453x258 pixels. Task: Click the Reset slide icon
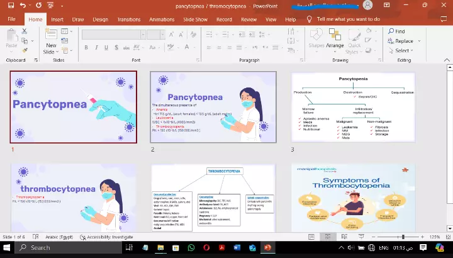click(x=65, y=41)
